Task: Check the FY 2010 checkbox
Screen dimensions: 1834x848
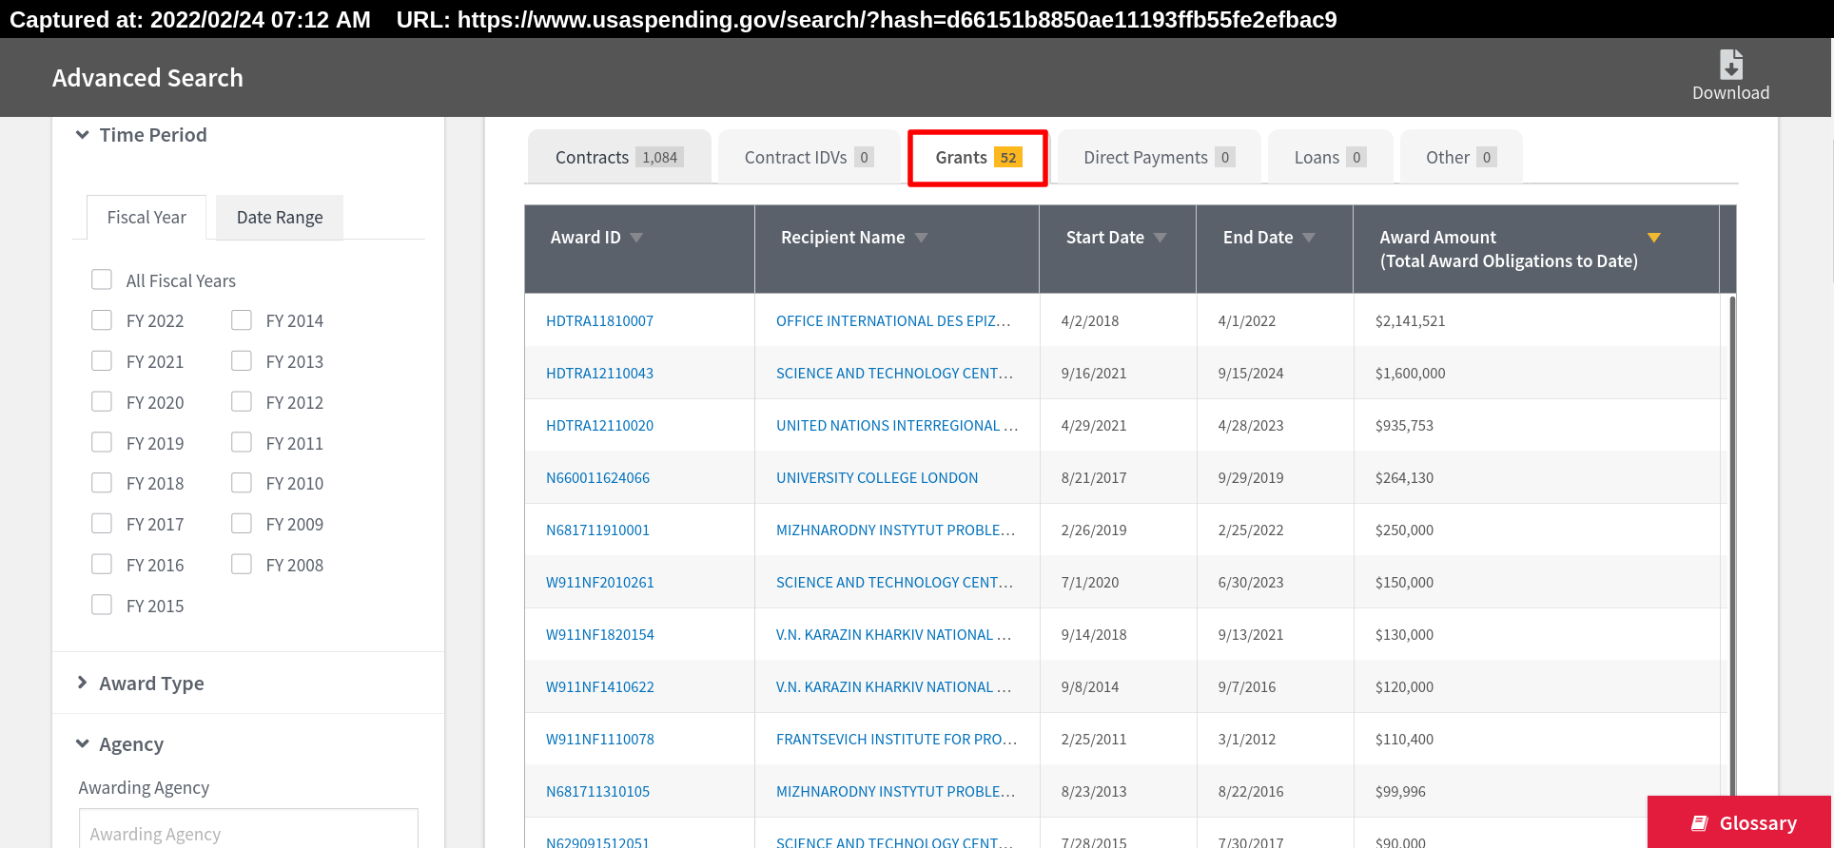Action: point(242,483)
